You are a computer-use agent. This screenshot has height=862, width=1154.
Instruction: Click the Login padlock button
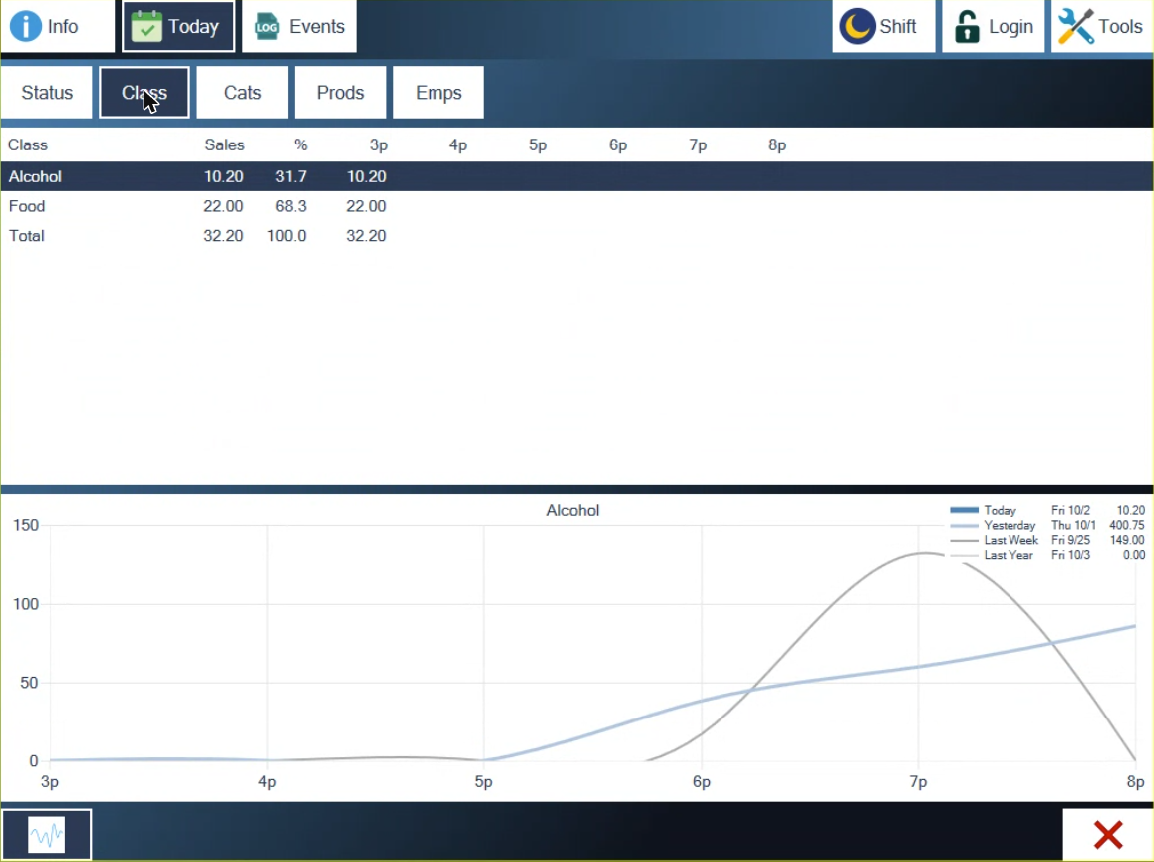point(993,27)
